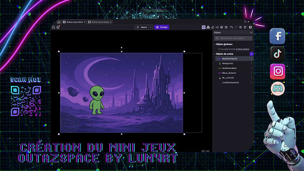Open the project manager icon in toolbar

pyautogui.click(x=54, y=28)
